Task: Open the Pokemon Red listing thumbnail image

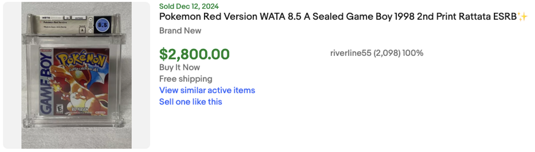Action: coord(76,75)
